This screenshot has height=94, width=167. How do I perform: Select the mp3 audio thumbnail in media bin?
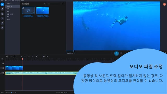coord(28,10)
